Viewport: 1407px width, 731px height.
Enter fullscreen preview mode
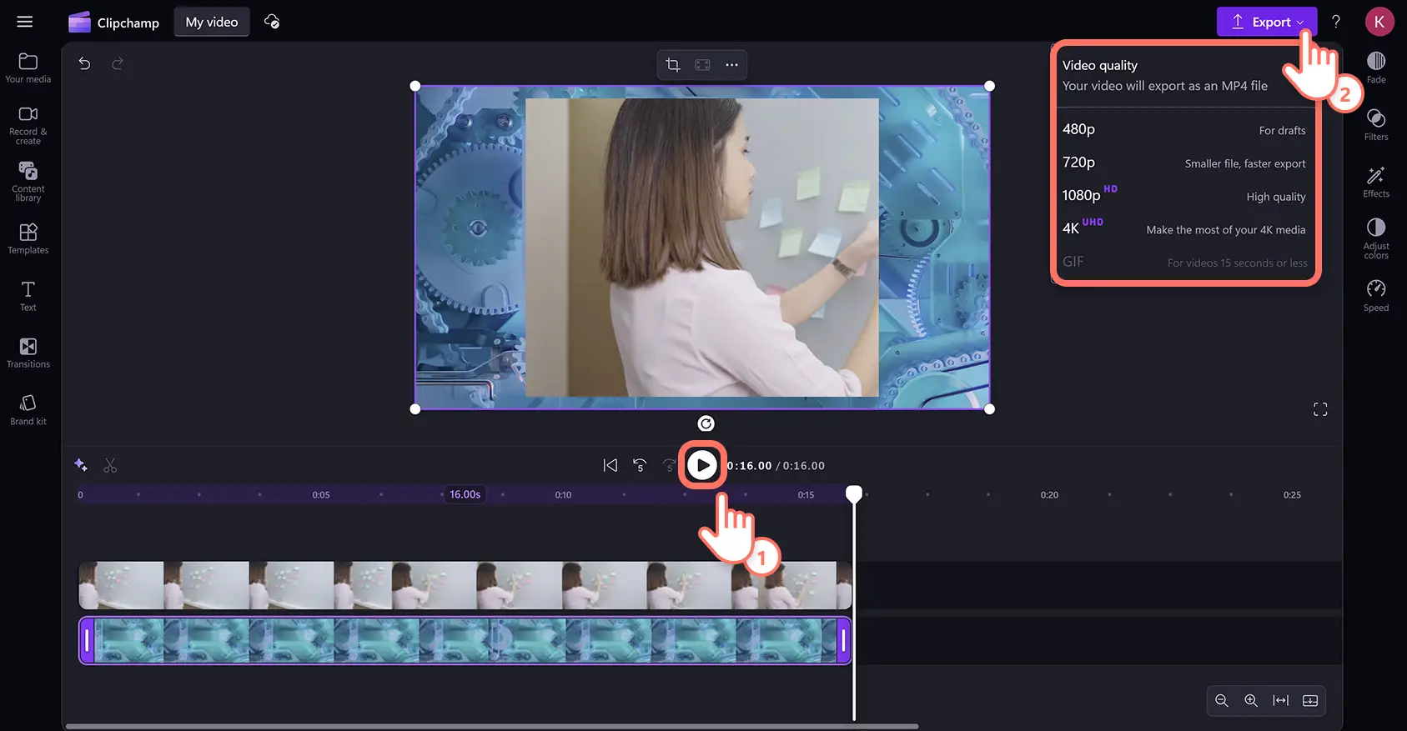click(x=1320, y=409)
